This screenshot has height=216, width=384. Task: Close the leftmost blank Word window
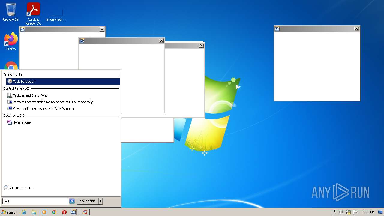click(x=102, y=29)
